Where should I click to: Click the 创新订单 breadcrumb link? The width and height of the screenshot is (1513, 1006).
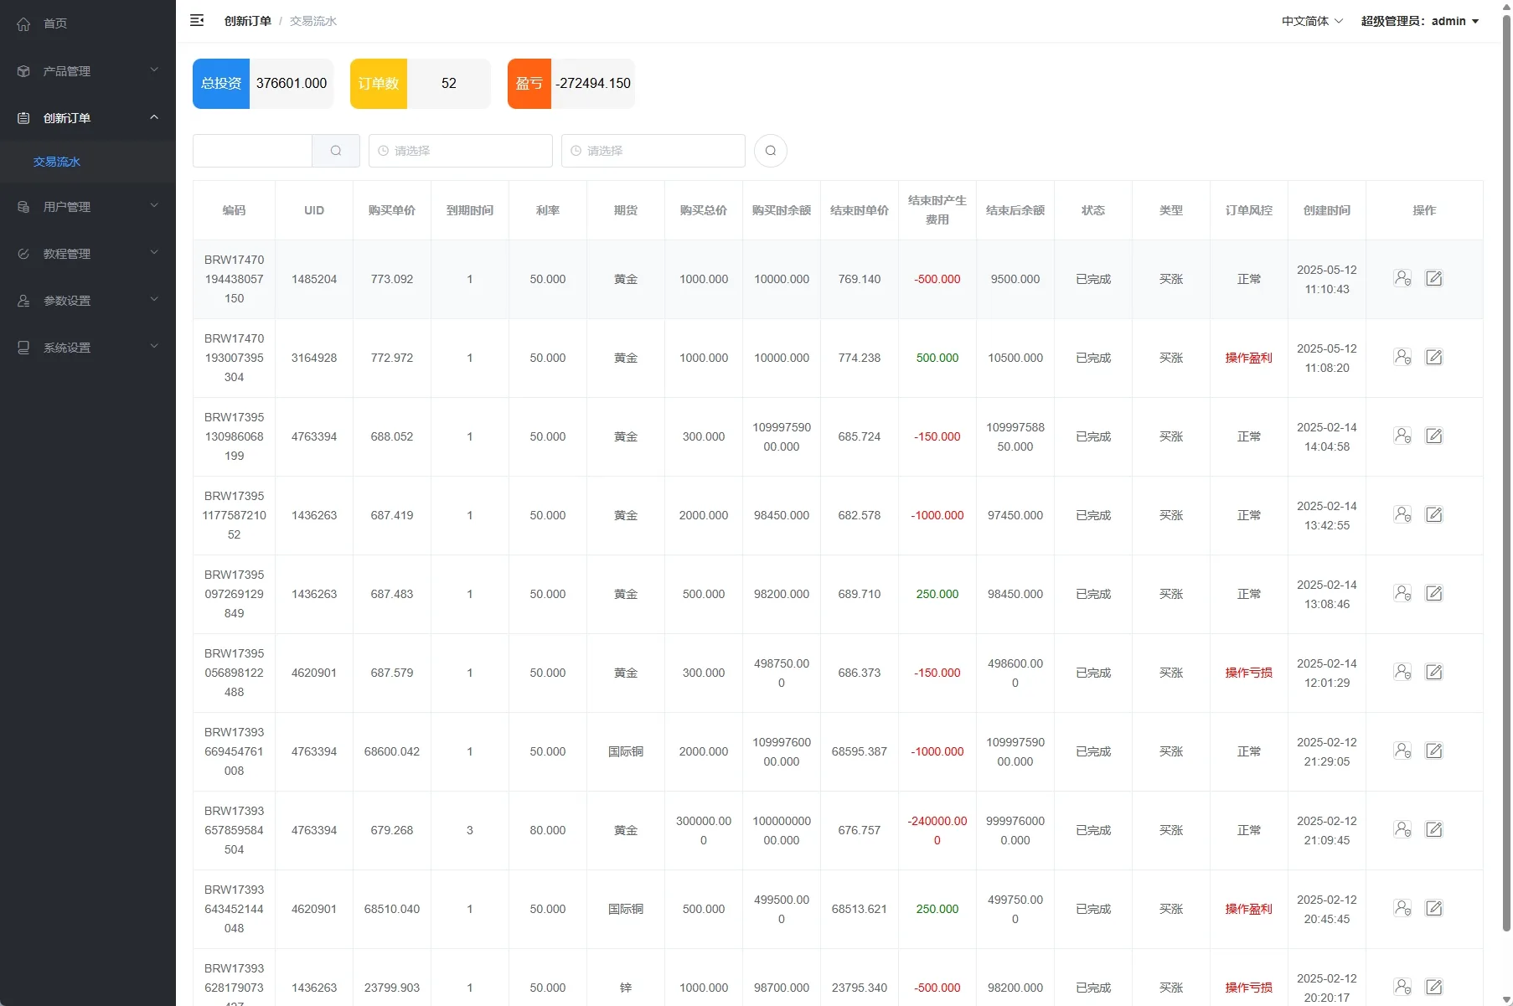point(247,21)
